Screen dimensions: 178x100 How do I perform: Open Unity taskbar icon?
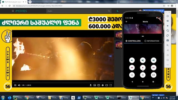click(x=73, y=97)
